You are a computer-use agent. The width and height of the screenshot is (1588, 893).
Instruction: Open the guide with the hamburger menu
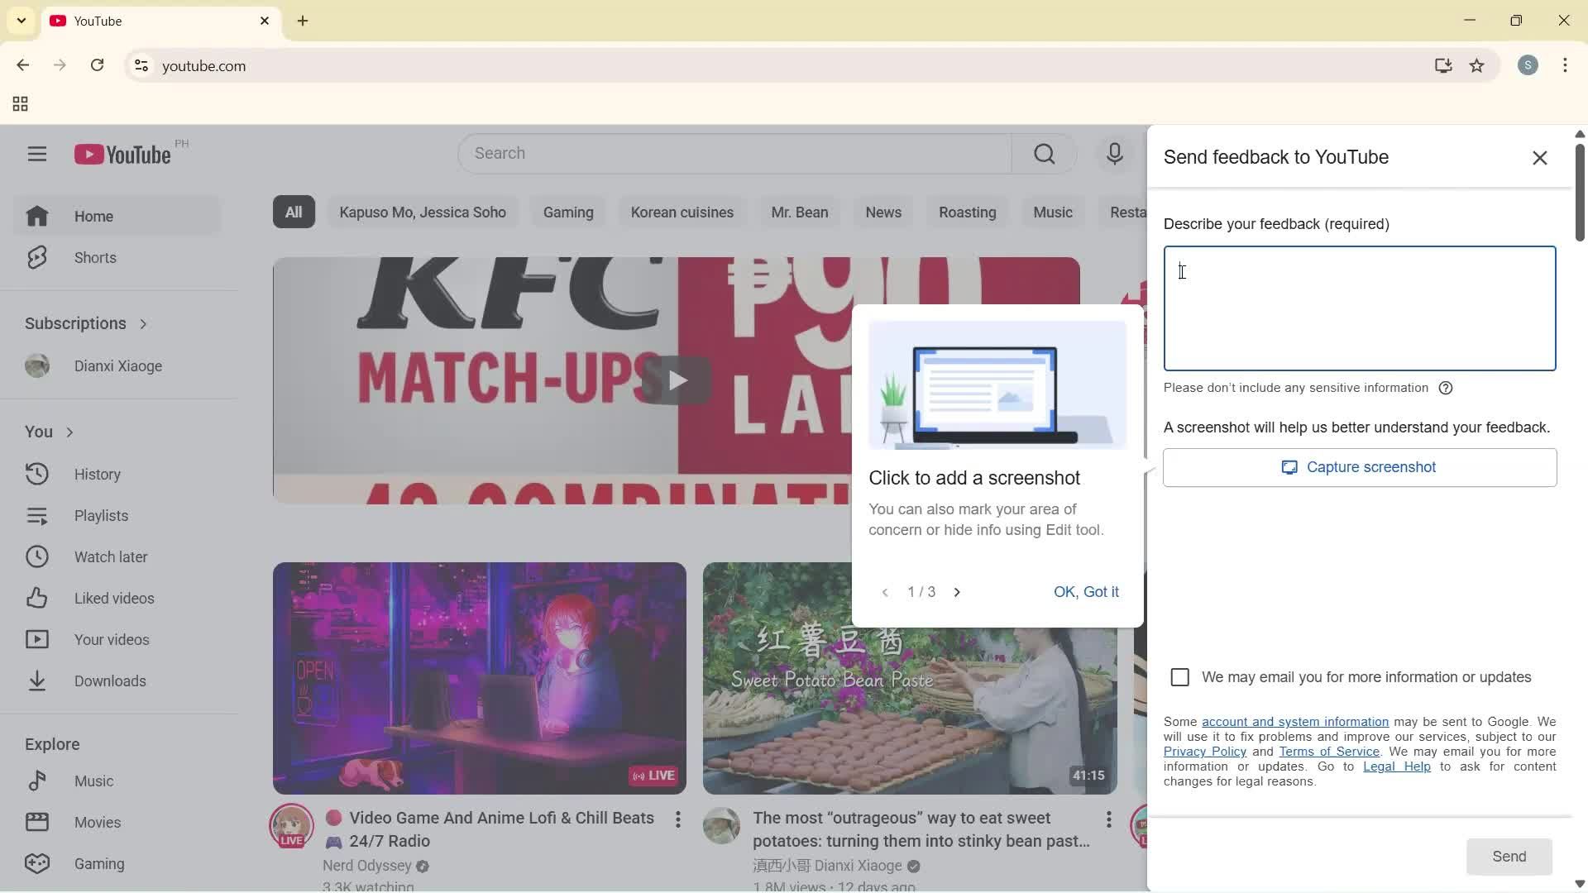37,154
